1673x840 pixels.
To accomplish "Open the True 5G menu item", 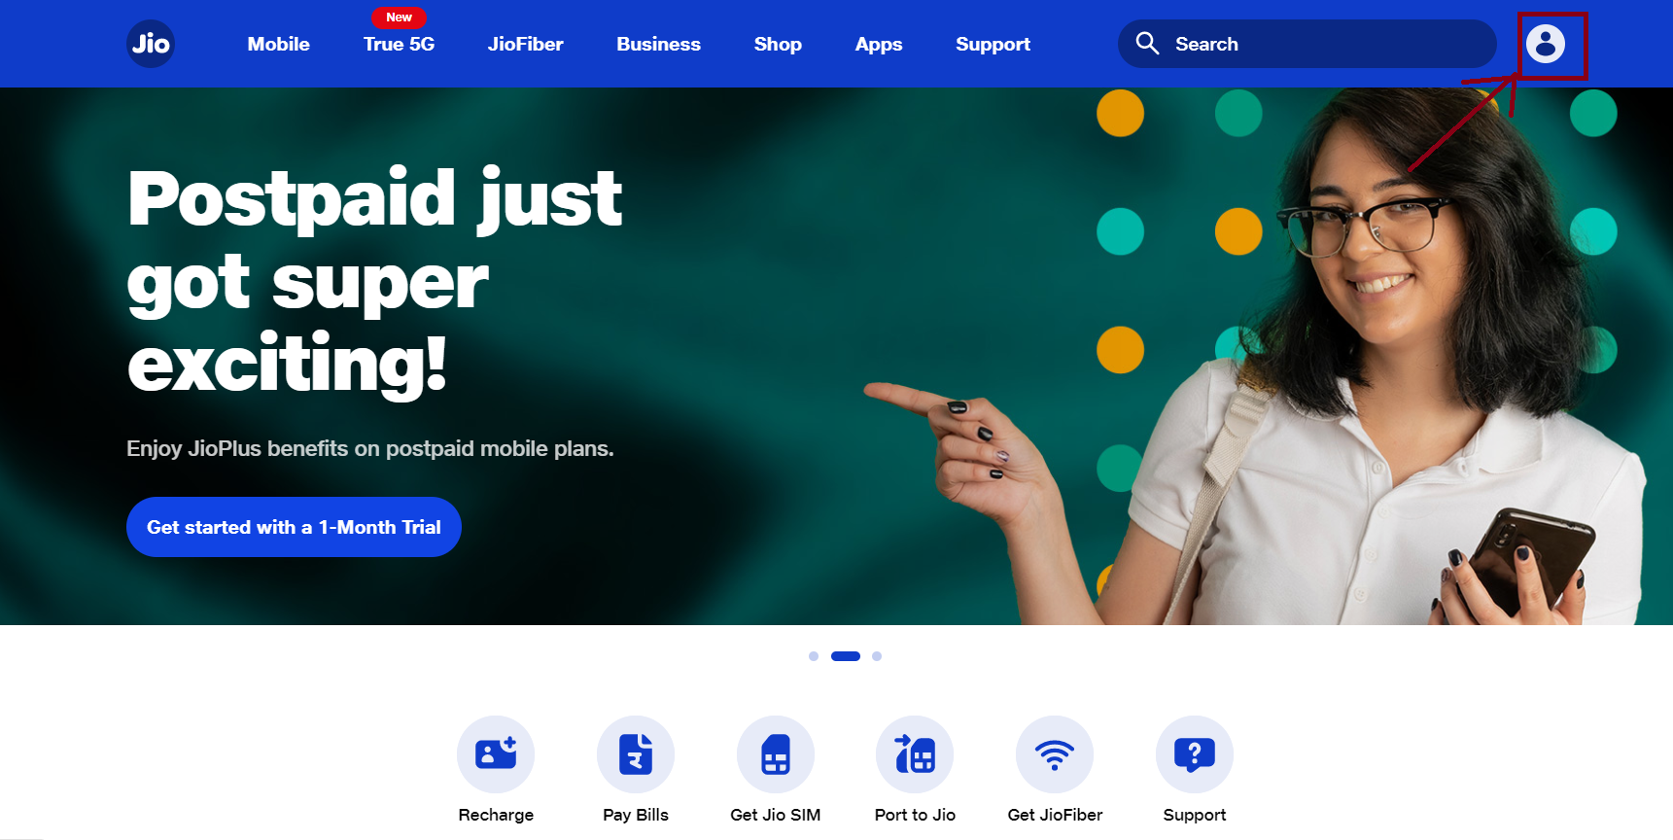I will click(400, 44).
